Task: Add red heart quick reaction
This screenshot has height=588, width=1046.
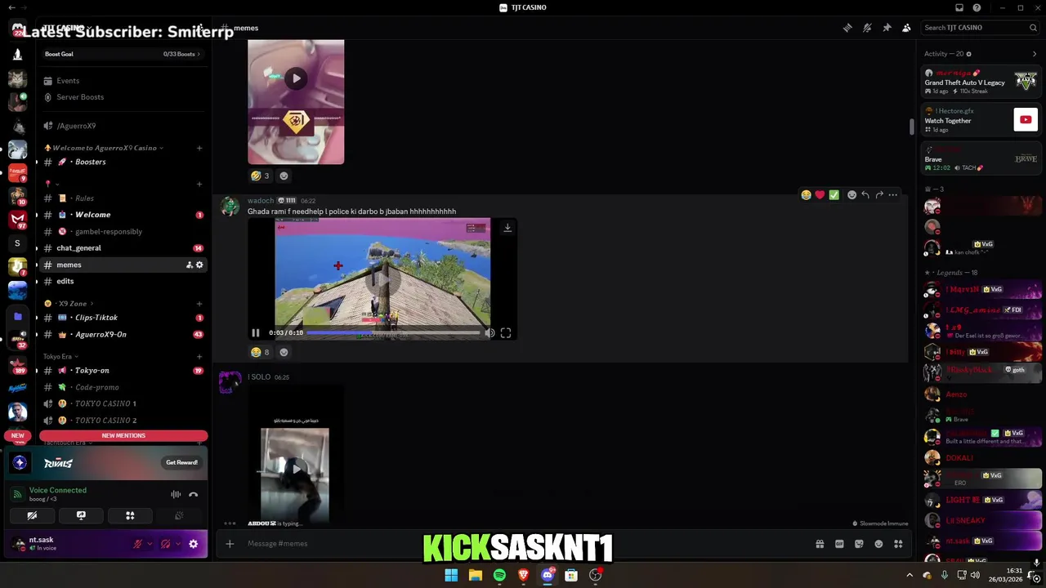Action: coord(820,194)
